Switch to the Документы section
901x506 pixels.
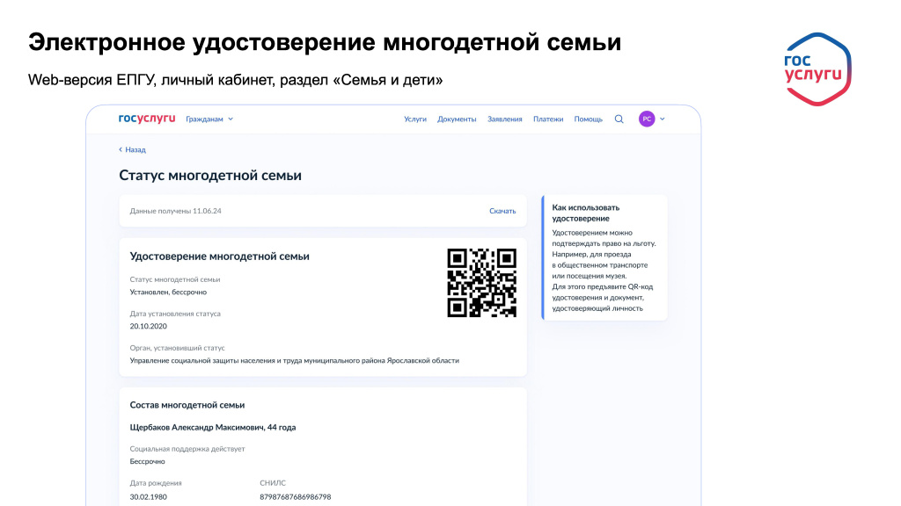click(456, 119)
